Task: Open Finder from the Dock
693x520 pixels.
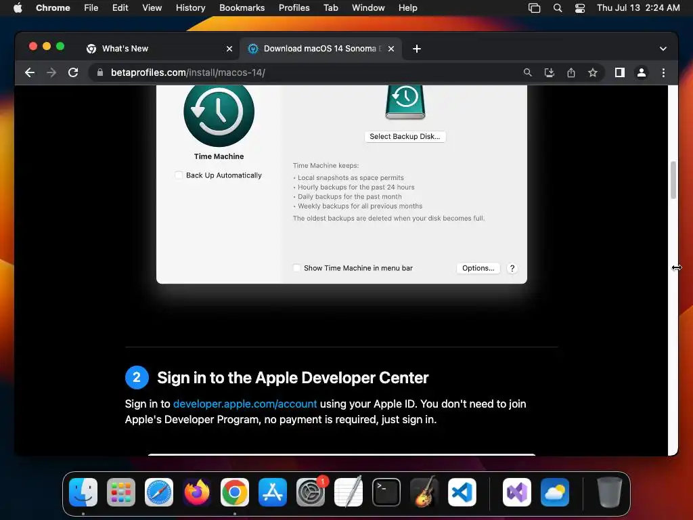Action: (83, 492)
